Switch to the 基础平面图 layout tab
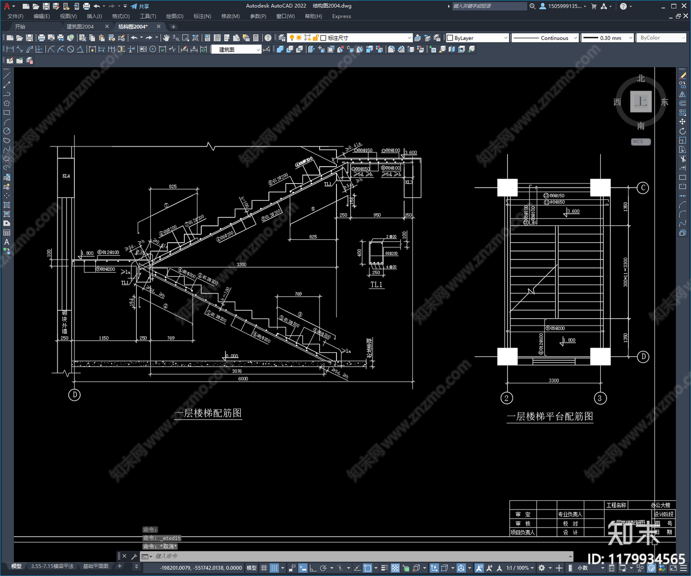Screen dimensions: 691x576 [x=96, y=566]
